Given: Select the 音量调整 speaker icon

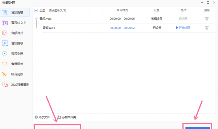Looking at the screenshot, I should 5,64.
